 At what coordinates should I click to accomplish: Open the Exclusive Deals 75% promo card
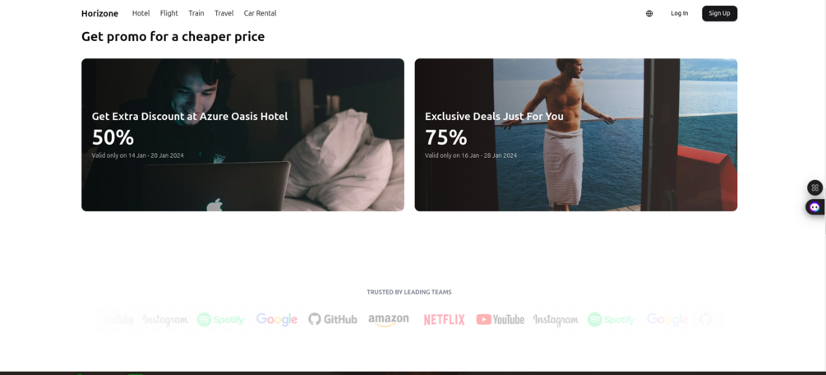coord(576,135)
